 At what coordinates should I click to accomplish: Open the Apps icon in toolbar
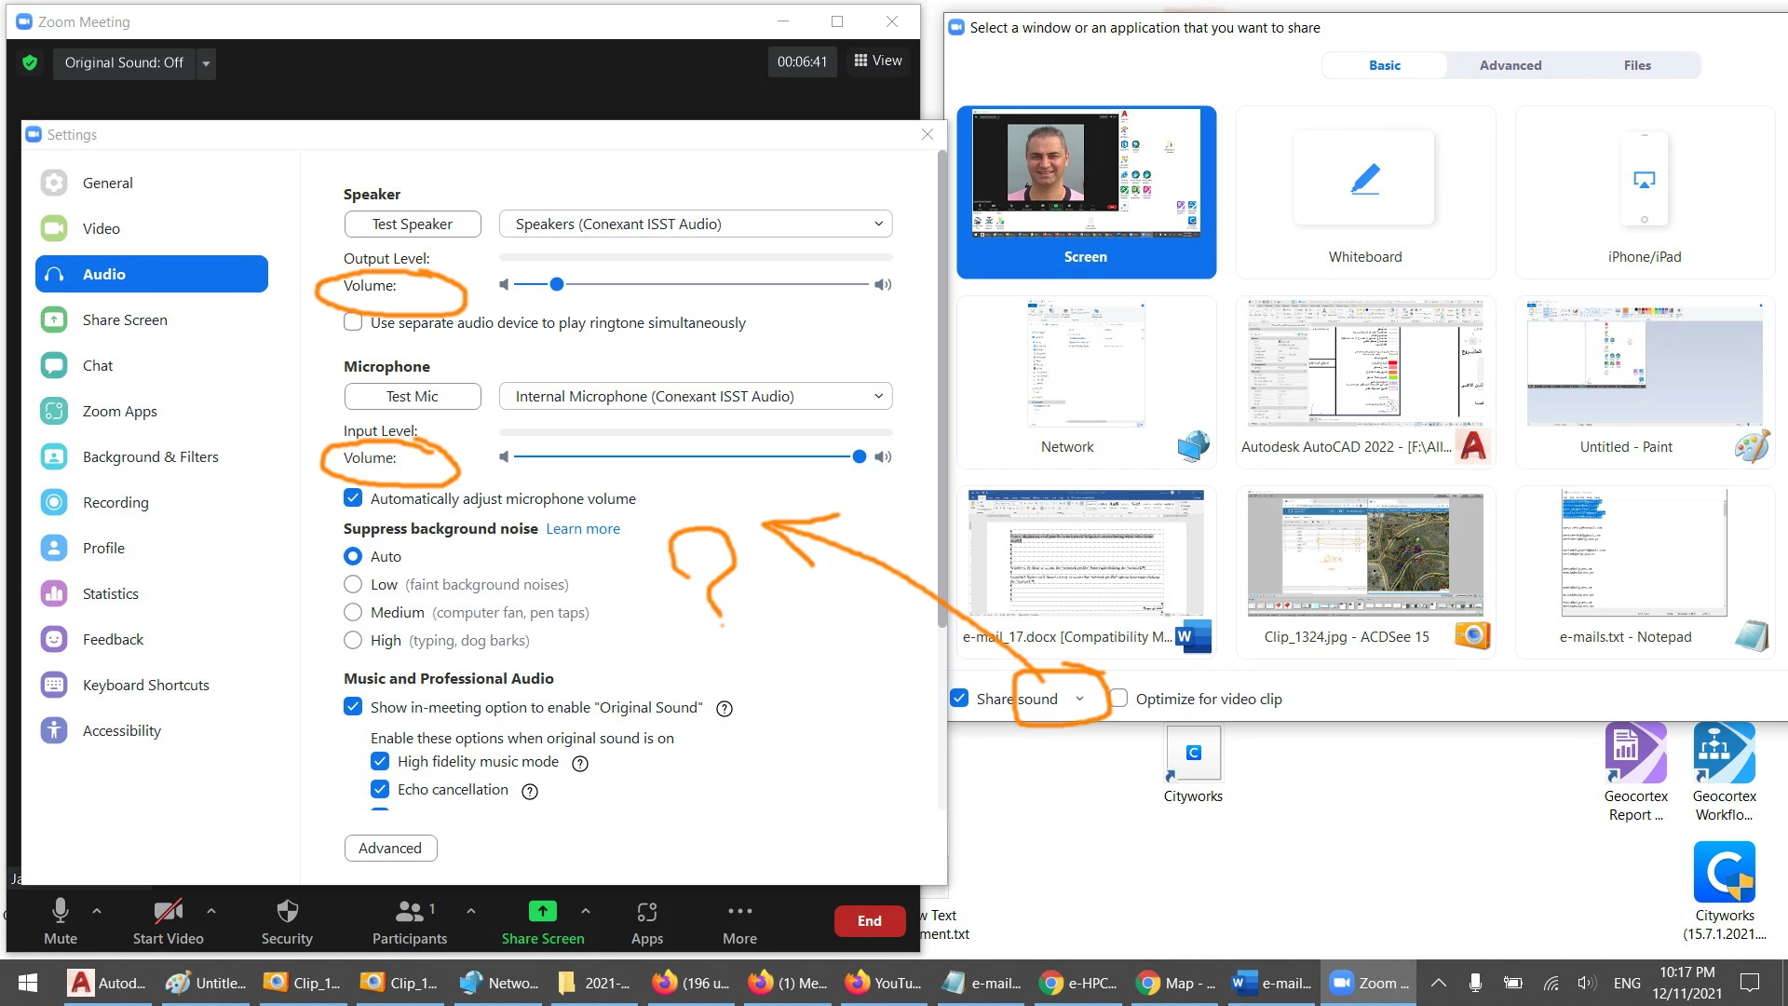tap(646, 911)
